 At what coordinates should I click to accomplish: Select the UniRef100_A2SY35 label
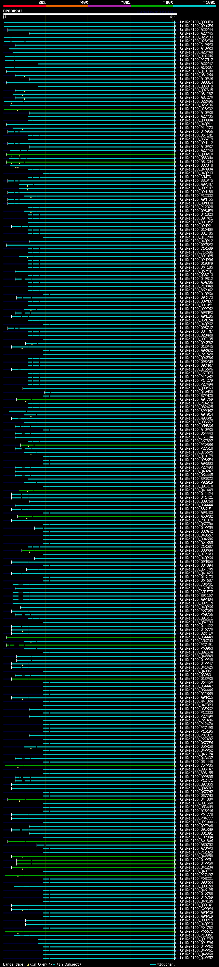196,116
